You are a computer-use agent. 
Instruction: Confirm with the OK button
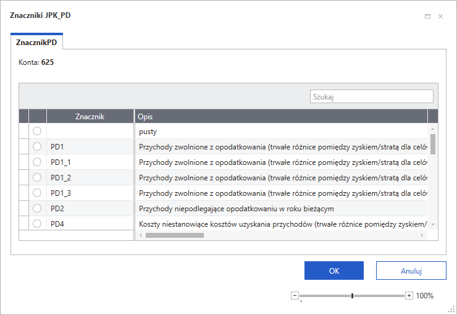(333, 271)
